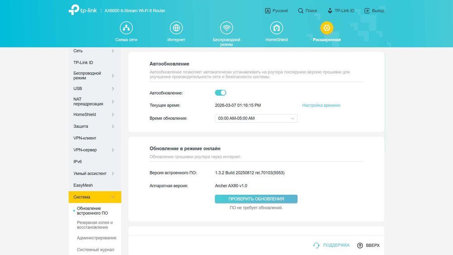This screenshot has width=453, height=255.
Task: Expand the Сеть sidebar chevron
Action: [113, 51]
